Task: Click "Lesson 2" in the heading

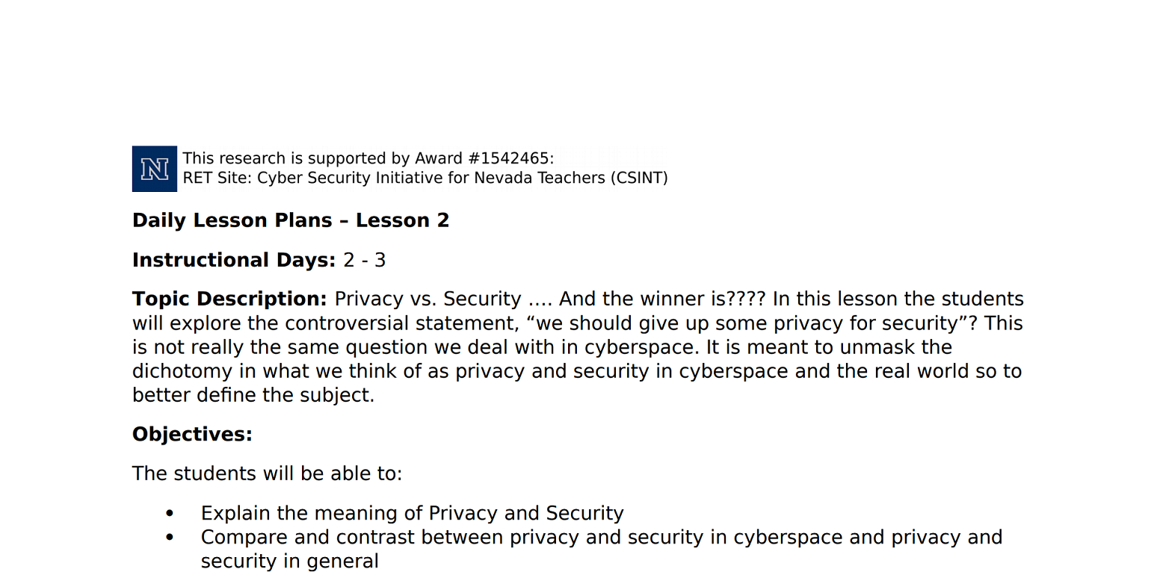Action: 402,220
